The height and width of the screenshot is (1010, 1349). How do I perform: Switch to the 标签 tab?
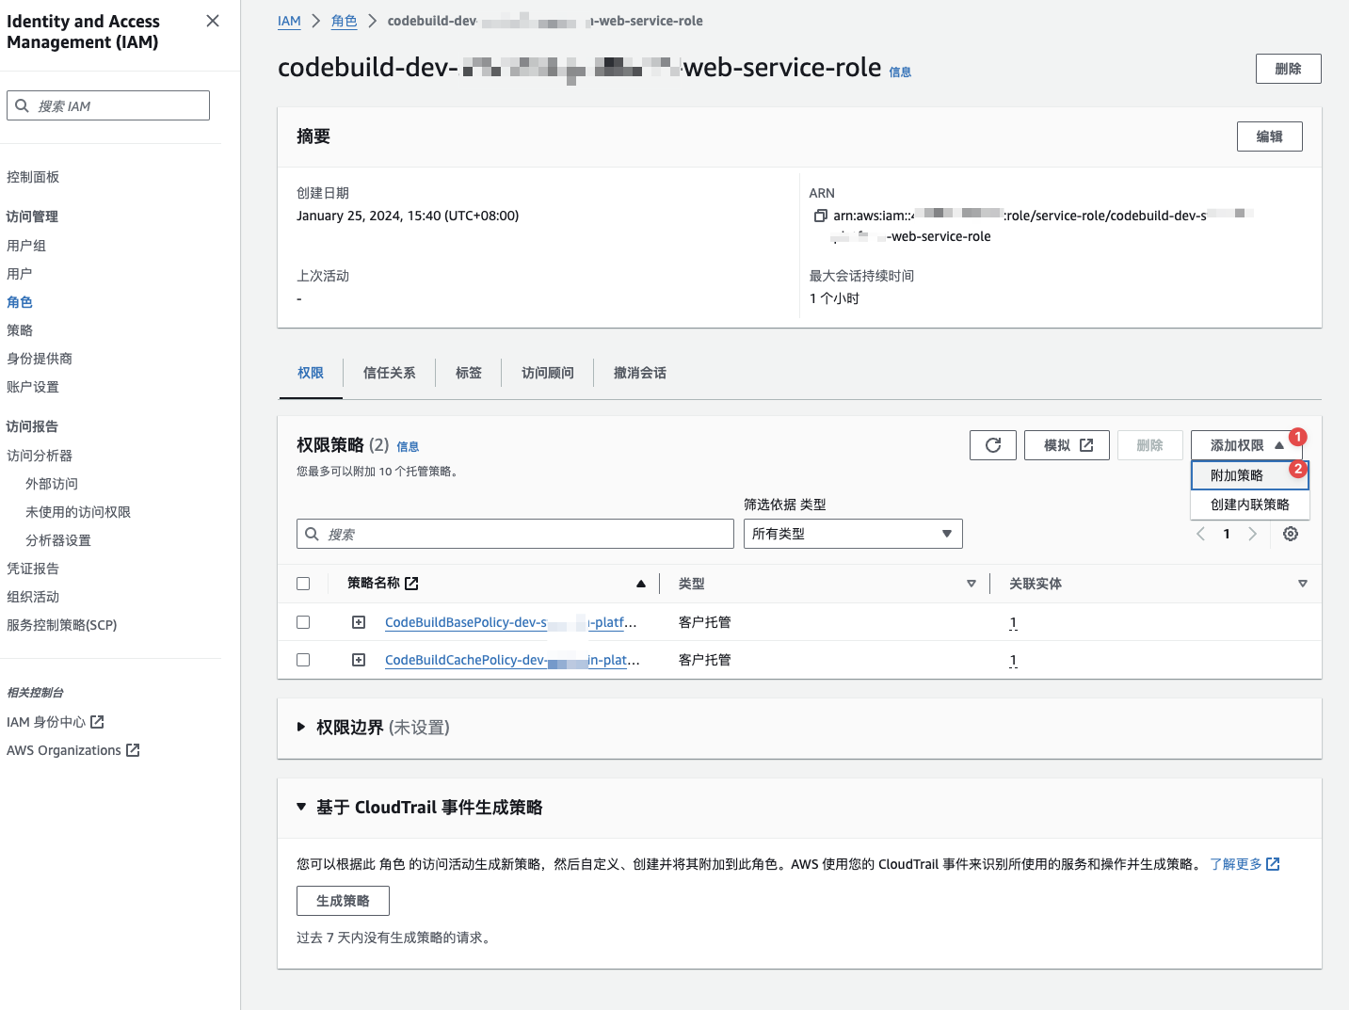point(469,373)
